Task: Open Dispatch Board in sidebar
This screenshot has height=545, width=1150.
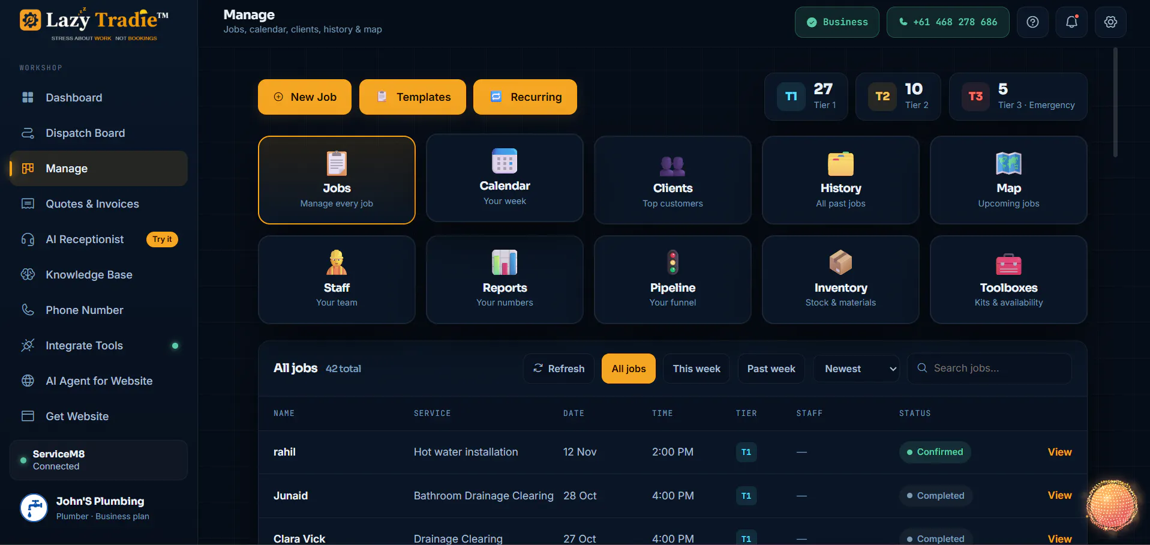Action: pyautogui.click(x=98, y=133)
